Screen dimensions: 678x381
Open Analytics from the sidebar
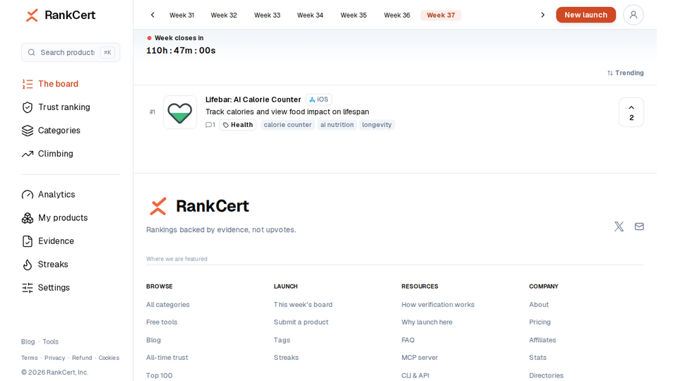point(49,195)
